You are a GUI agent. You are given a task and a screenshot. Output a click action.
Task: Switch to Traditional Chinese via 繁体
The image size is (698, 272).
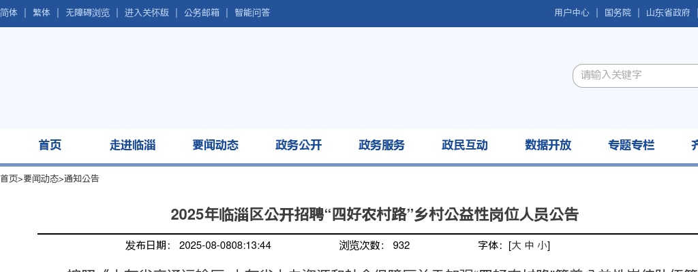42,13
